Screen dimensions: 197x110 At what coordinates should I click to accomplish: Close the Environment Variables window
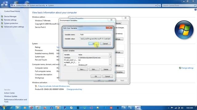111,20
